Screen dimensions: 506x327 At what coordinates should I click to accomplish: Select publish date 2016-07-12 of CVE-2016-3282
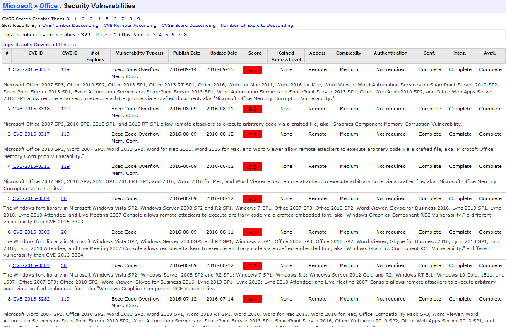click(x=183, y=299)
